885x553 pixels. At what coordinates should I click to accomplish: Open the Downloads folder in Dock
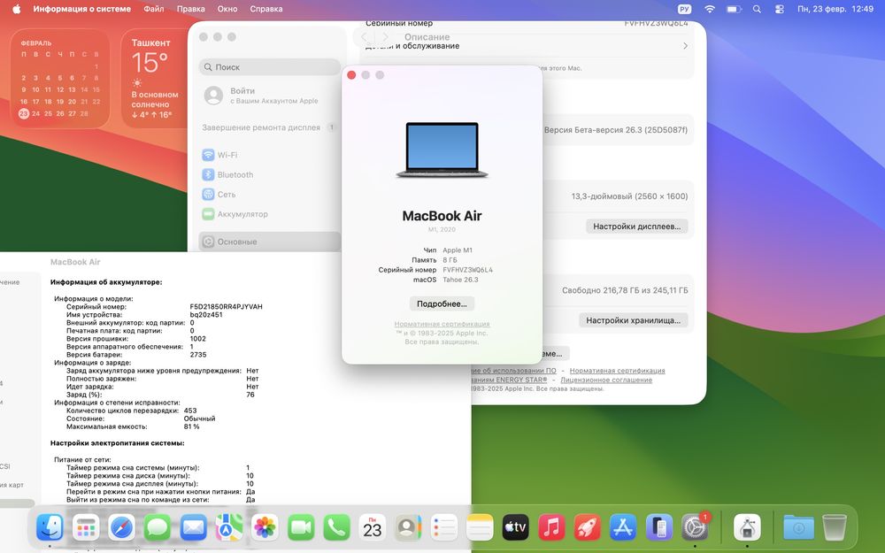(798, 527)
